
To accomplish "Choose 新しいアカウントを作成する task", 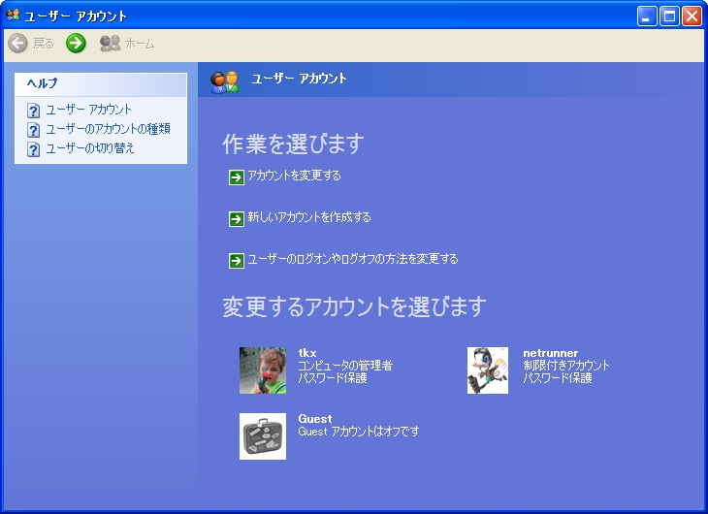I will pyautogui.click(x=309, y=217).
